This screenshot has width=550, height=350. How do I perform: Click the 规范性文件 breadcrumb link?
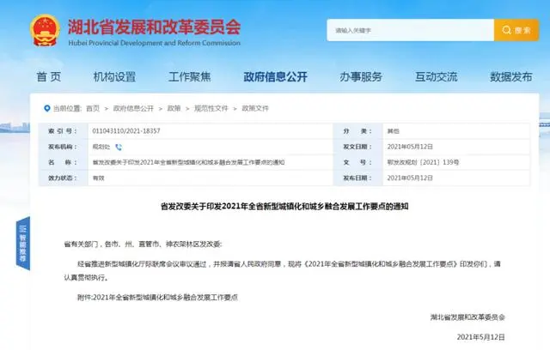211,109
